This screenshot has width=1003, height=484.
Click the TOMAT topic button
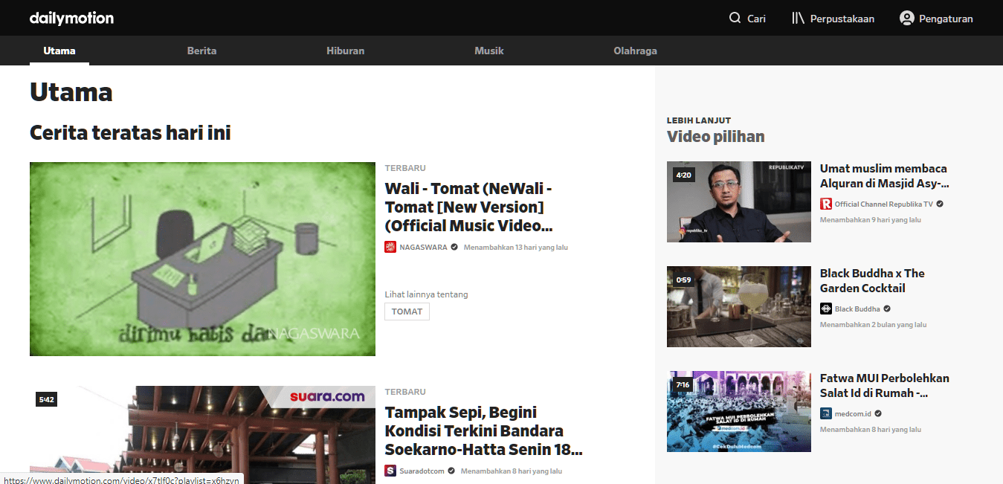407,312
